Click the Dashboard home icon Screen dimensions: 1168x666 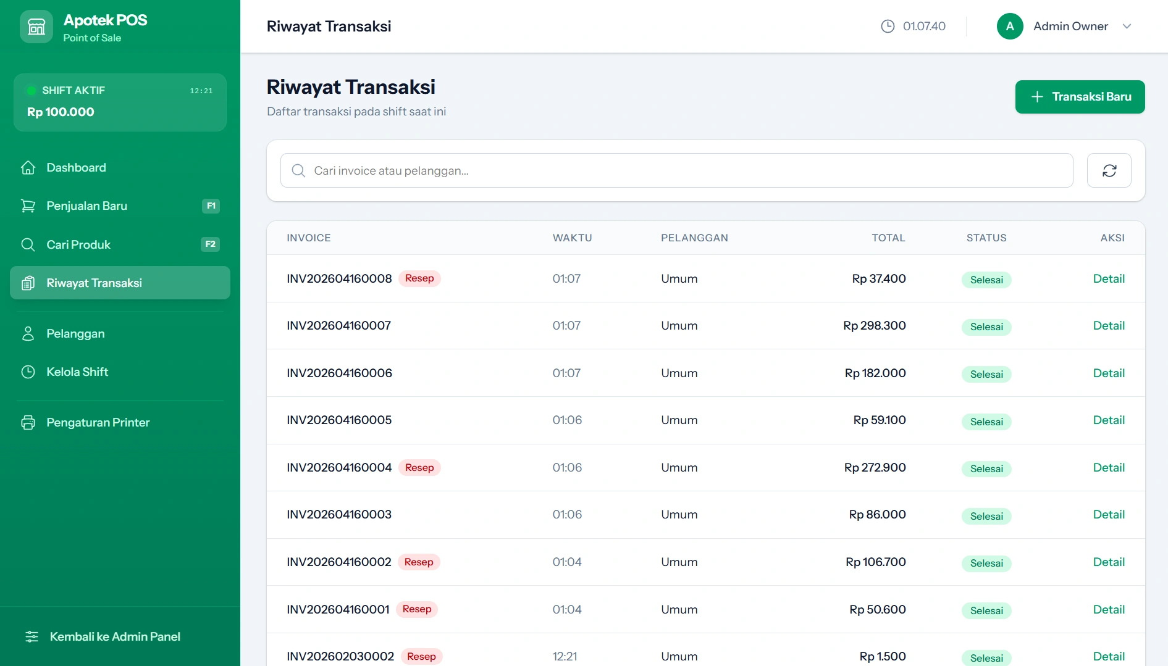point(28,168)
